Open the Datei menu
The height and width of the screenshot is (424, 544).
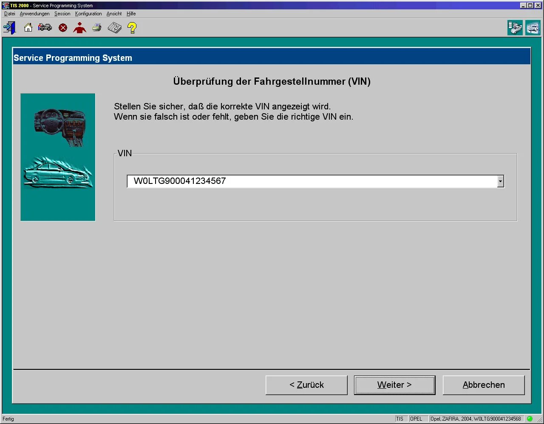point(10,14)
